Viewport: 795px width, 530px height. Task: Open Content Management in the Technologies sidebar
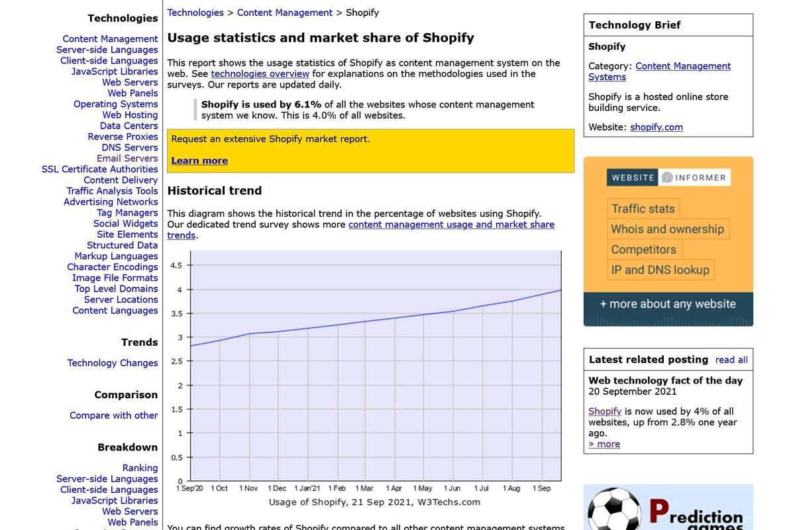pos(110,39)
